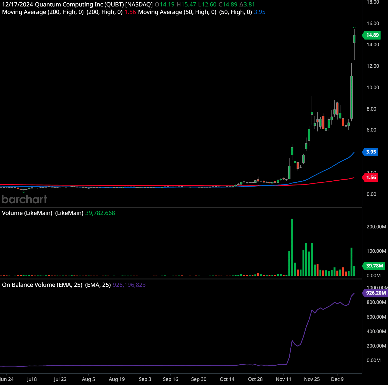Click the Dec 9 date label

click(337, 379)
